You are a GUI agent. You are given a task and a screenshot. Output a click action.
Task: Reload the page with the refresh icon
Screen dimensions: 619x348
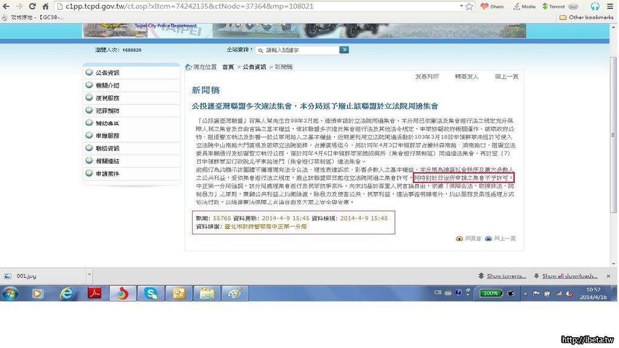[x=31, y=7]
